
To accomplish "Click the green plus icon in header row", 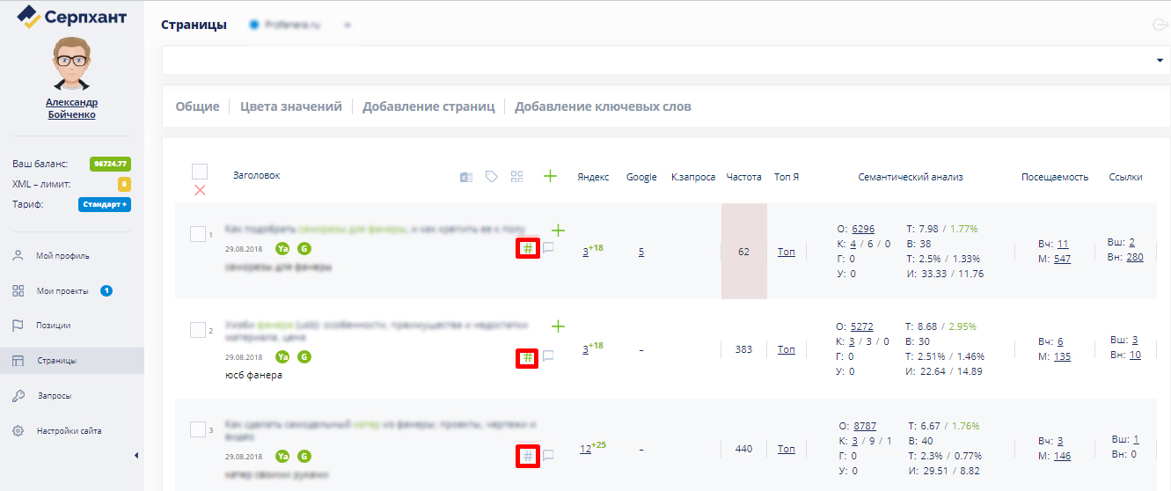I will [551, 176].
